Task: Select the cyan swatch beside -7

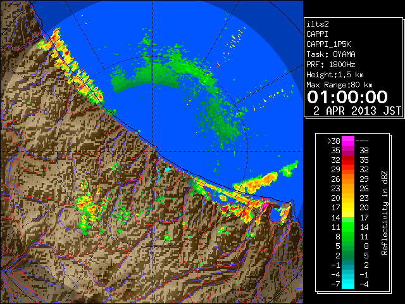Action: tap(348, 284)
